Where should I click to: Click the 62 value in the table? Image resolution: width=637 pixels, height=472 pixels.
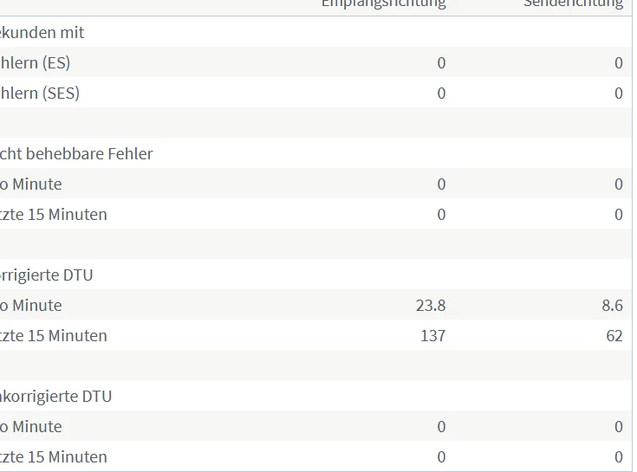click(614, 335)
